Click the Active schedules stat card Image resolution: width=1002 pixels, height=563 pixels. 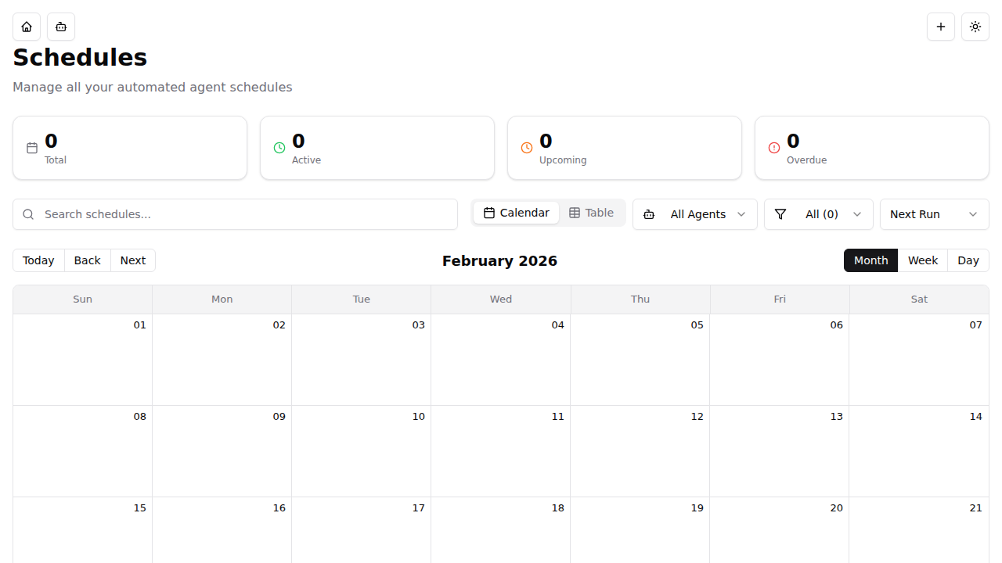(377, 148)
